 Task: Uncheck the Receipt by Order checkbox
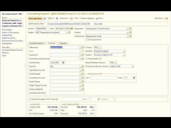pos(30,23)
